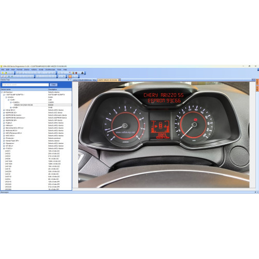This screenshot has height=259, width=259.
Task: Close the CHERY ARIZZO 5S tab
Action: [119, 80]
